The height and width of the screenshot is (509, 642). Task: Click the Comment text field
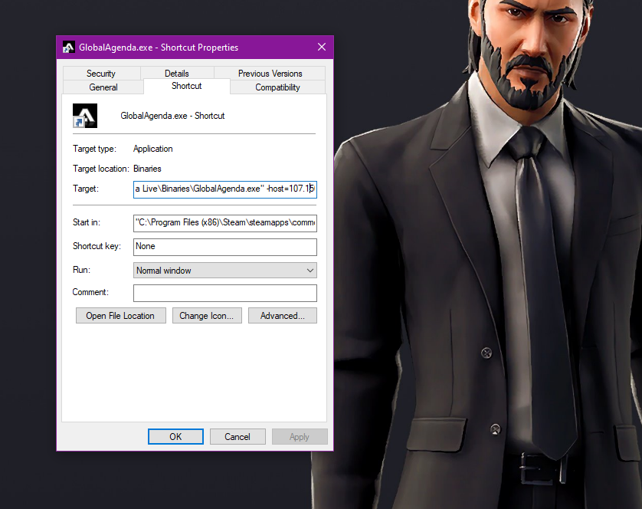click(x=224, y=293)
